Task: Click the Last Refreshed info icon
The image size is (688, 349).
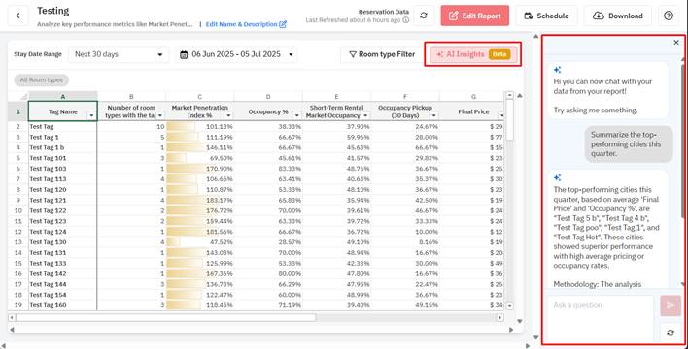Action: tap(406, 20)
